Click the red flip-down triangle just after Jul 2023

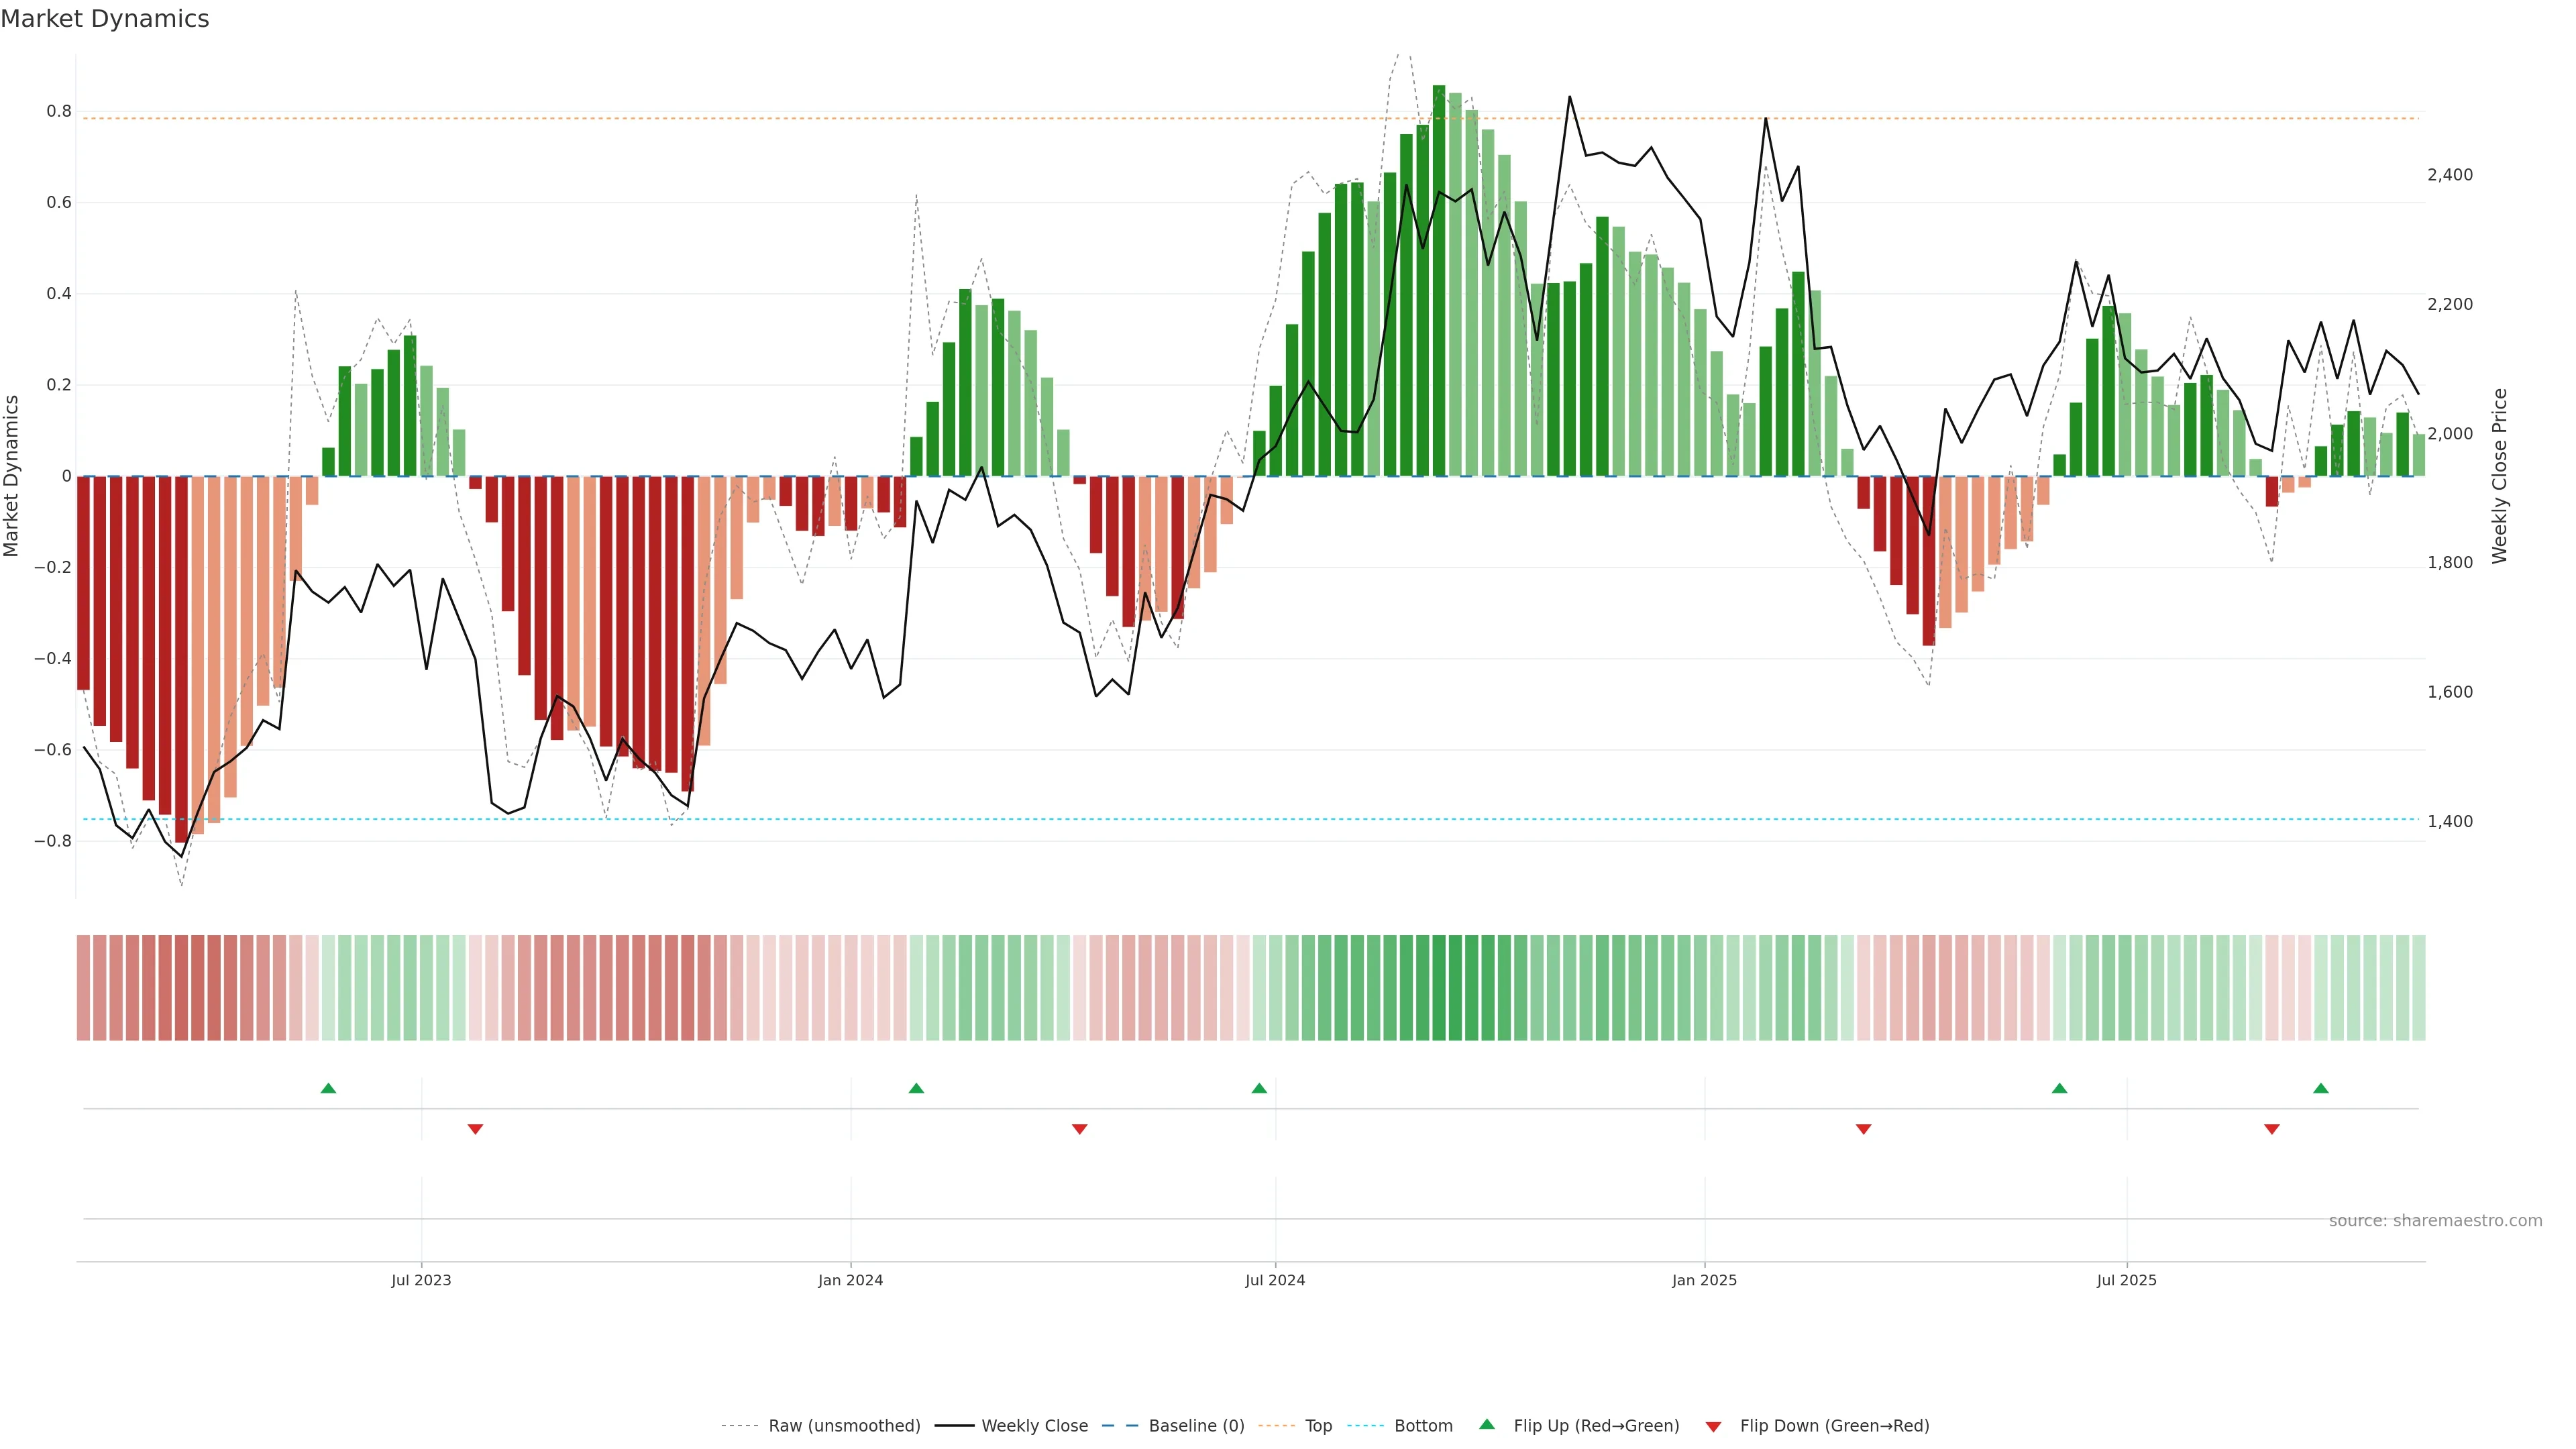pyautogui.click(x=475, y=1129)
